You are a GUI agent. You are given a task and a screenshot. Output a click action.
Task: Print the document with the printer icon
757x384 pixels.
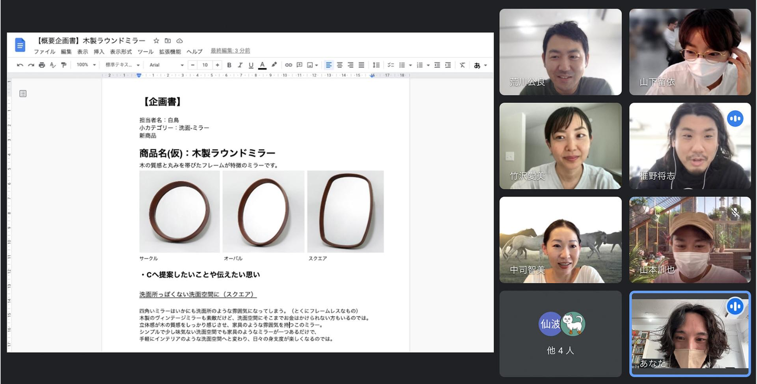coord(42,65)
